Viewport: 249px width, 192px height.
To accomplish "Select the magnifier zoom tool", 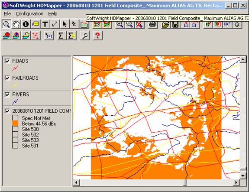I will click(6, 24).
